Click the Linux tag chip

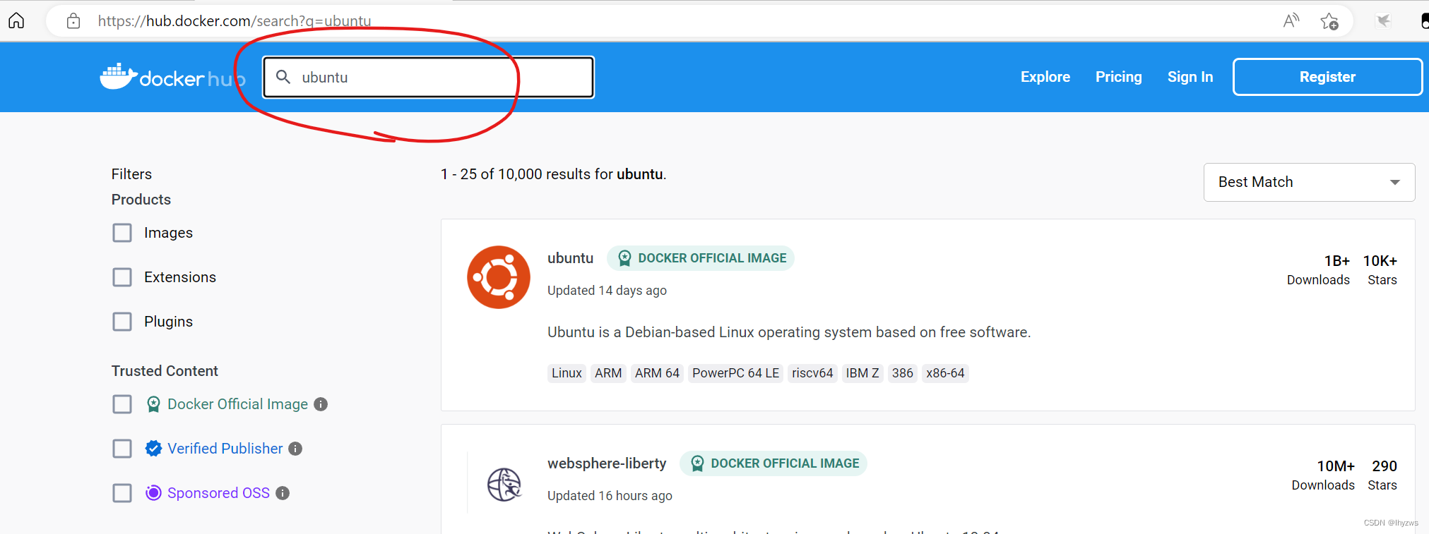[x=567, y=373]
